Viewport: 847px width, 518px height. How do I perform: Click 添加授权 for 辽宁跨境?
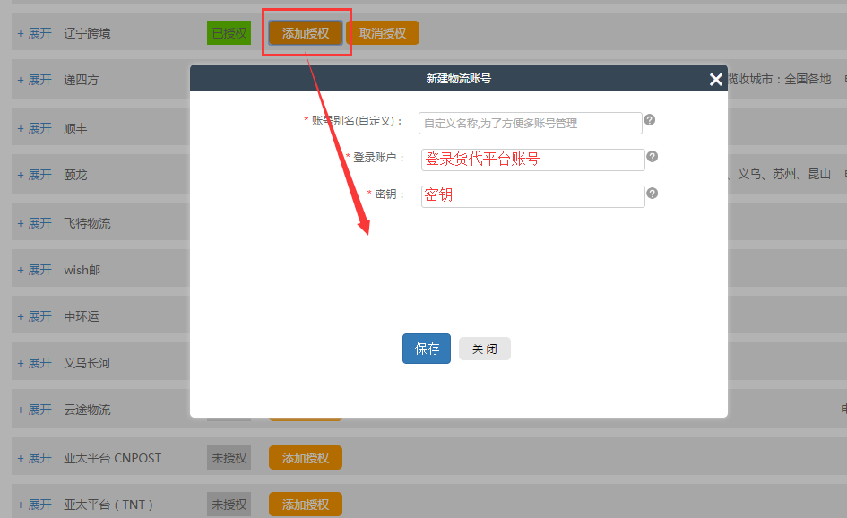306,33
